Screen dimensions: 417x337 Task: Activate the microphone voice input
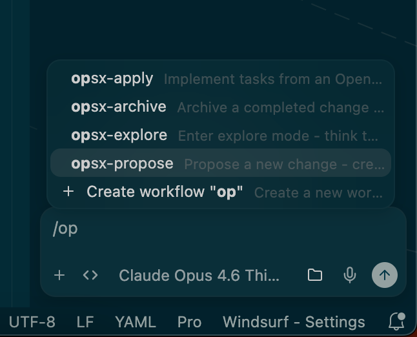[x=349, y=275]
